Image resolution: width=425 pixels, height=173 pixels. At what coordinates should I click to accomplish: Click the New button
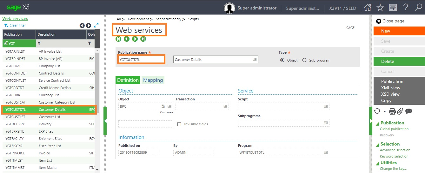pos(399,31)
